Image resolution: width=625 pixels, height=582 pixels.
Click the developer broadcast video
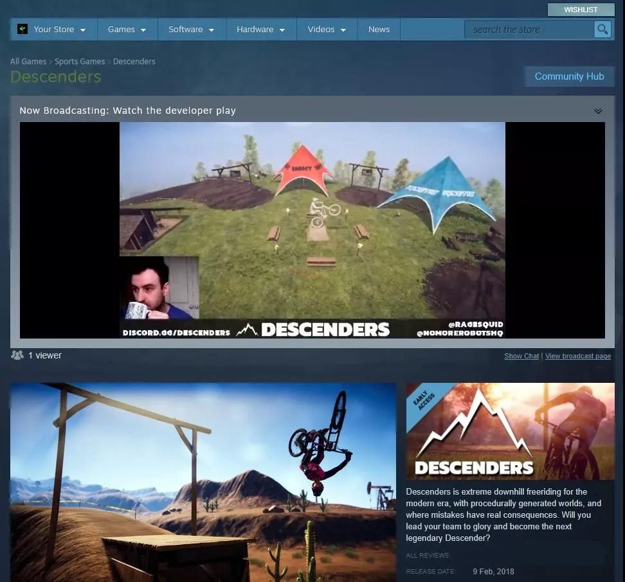tap(312, 230)
